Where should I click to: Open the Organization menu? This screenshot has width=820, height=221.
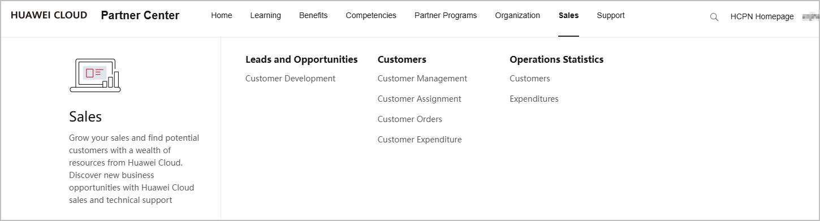click(x=517, y=15)
